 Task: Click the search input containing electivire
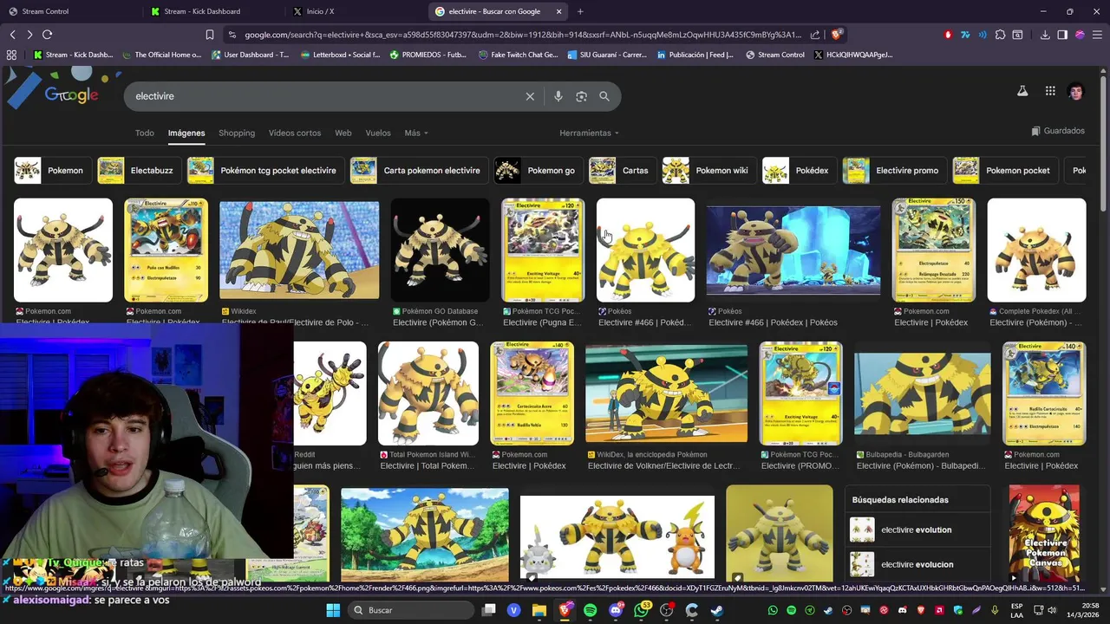click(x=325, y=96)
